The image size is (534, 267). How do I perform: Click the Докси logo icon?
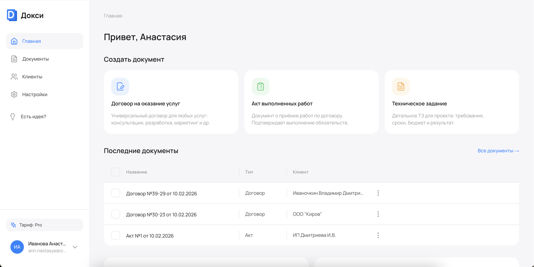(x=12, y=15)
